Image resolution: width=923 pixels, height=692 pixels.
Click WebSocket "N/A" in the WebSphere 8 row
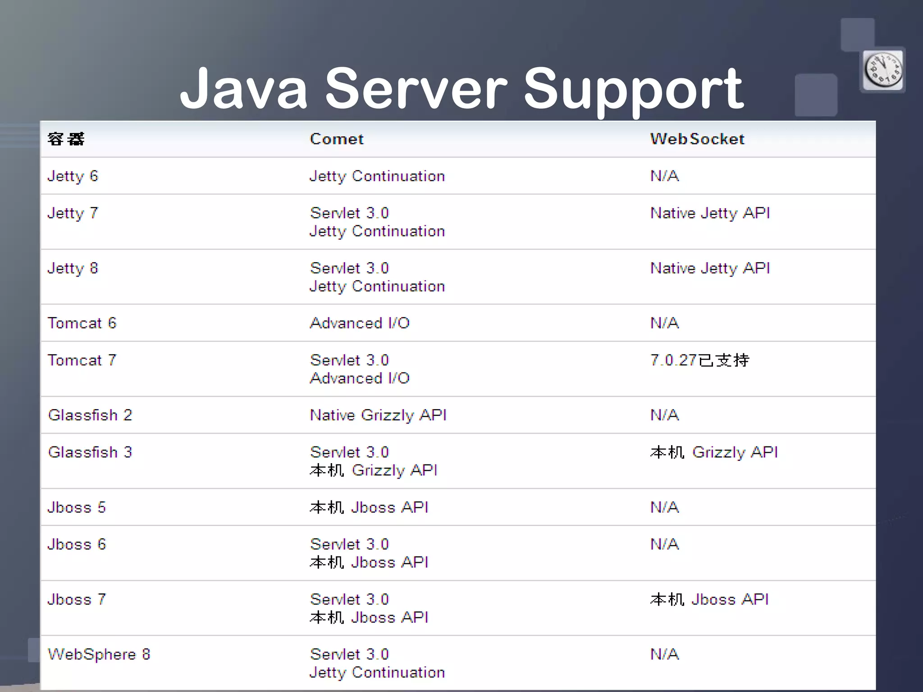click(664, 654)
